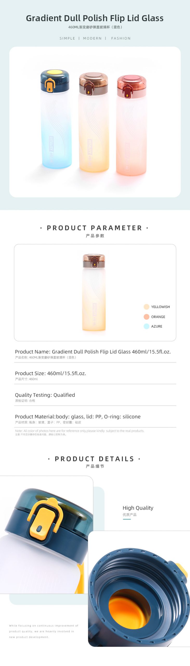The width and height of the screenshot is (190, 666).
Task: Choose the Azure color swatch
Action: (x=146, y=326)
